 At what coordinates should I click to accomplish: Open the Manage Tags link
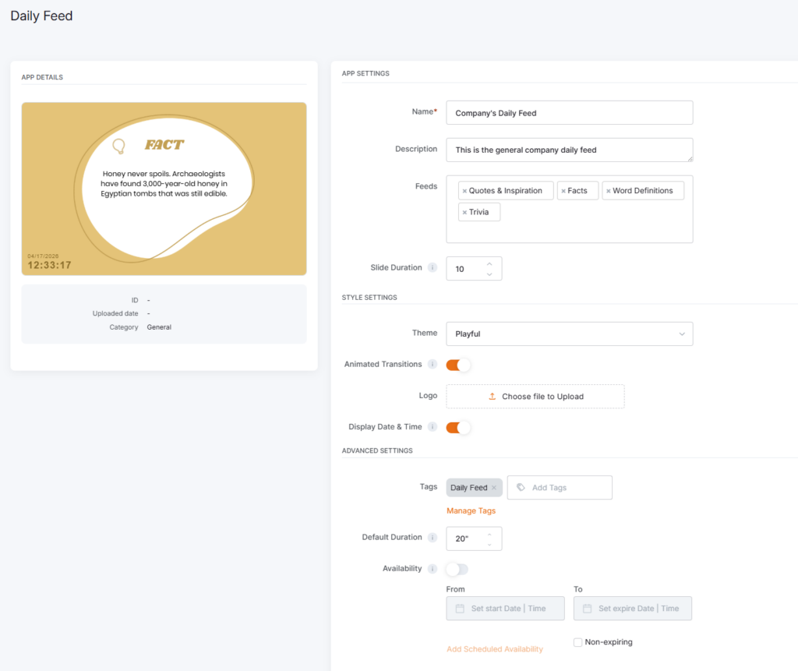[471, 511]
